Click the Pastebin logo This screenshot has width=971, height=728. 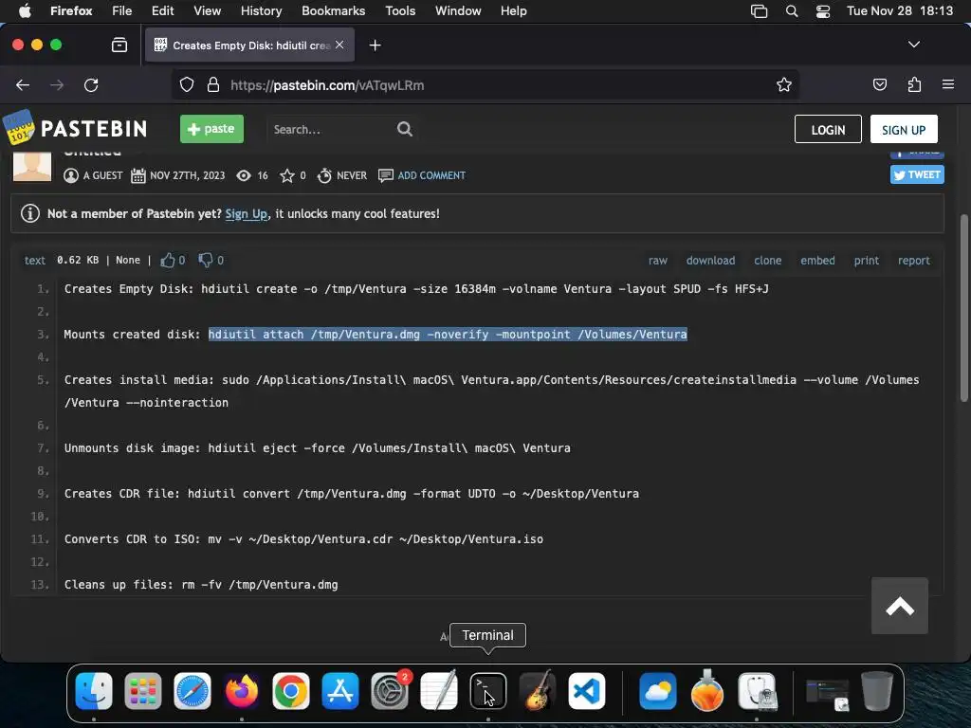(75, 128)
